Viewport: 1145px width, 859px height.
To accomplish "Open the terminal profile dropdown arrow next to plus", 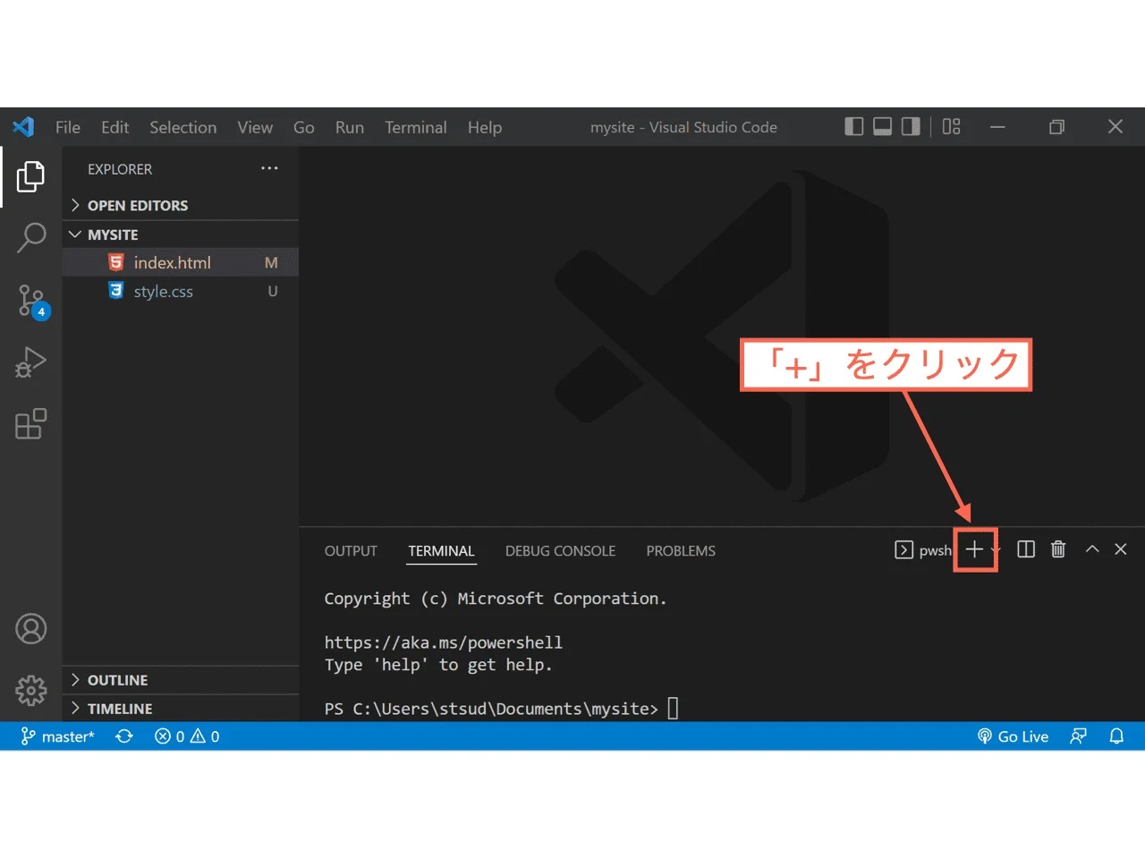I will click(993, 549).
